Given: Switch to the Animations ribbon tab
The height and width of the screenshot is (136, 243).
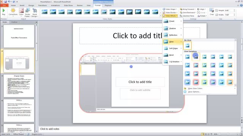Looking at the screenshot, I should click(55, 5).
